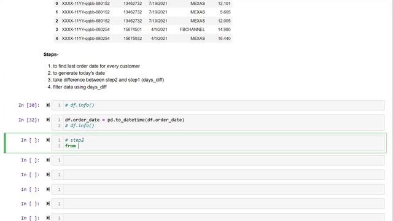The image size is (393, 221).
Task: Click the 'Steps-' heading text
Action: [51, 55]
